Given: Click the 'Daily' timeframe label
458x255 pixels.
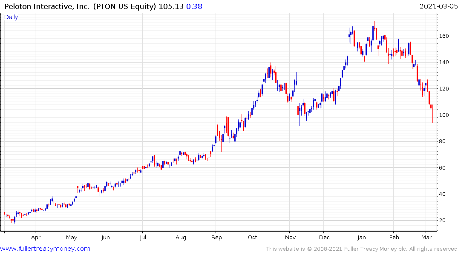Looking at the screenshot, I should coord(11,17).
